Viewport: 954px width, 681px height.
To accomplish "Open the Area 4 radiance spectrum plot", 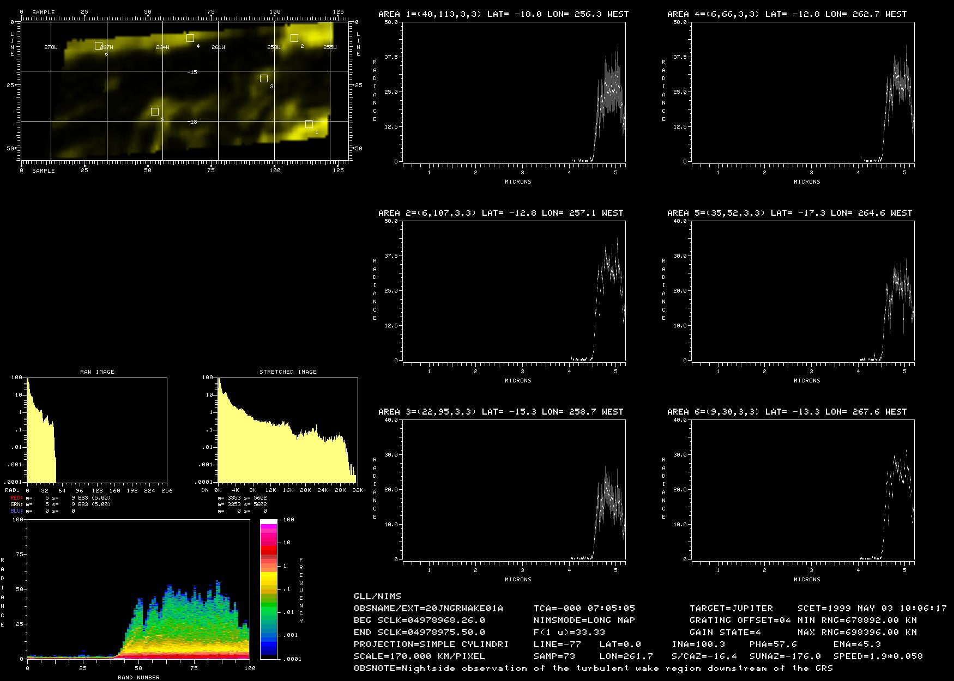I will [803, 92].
